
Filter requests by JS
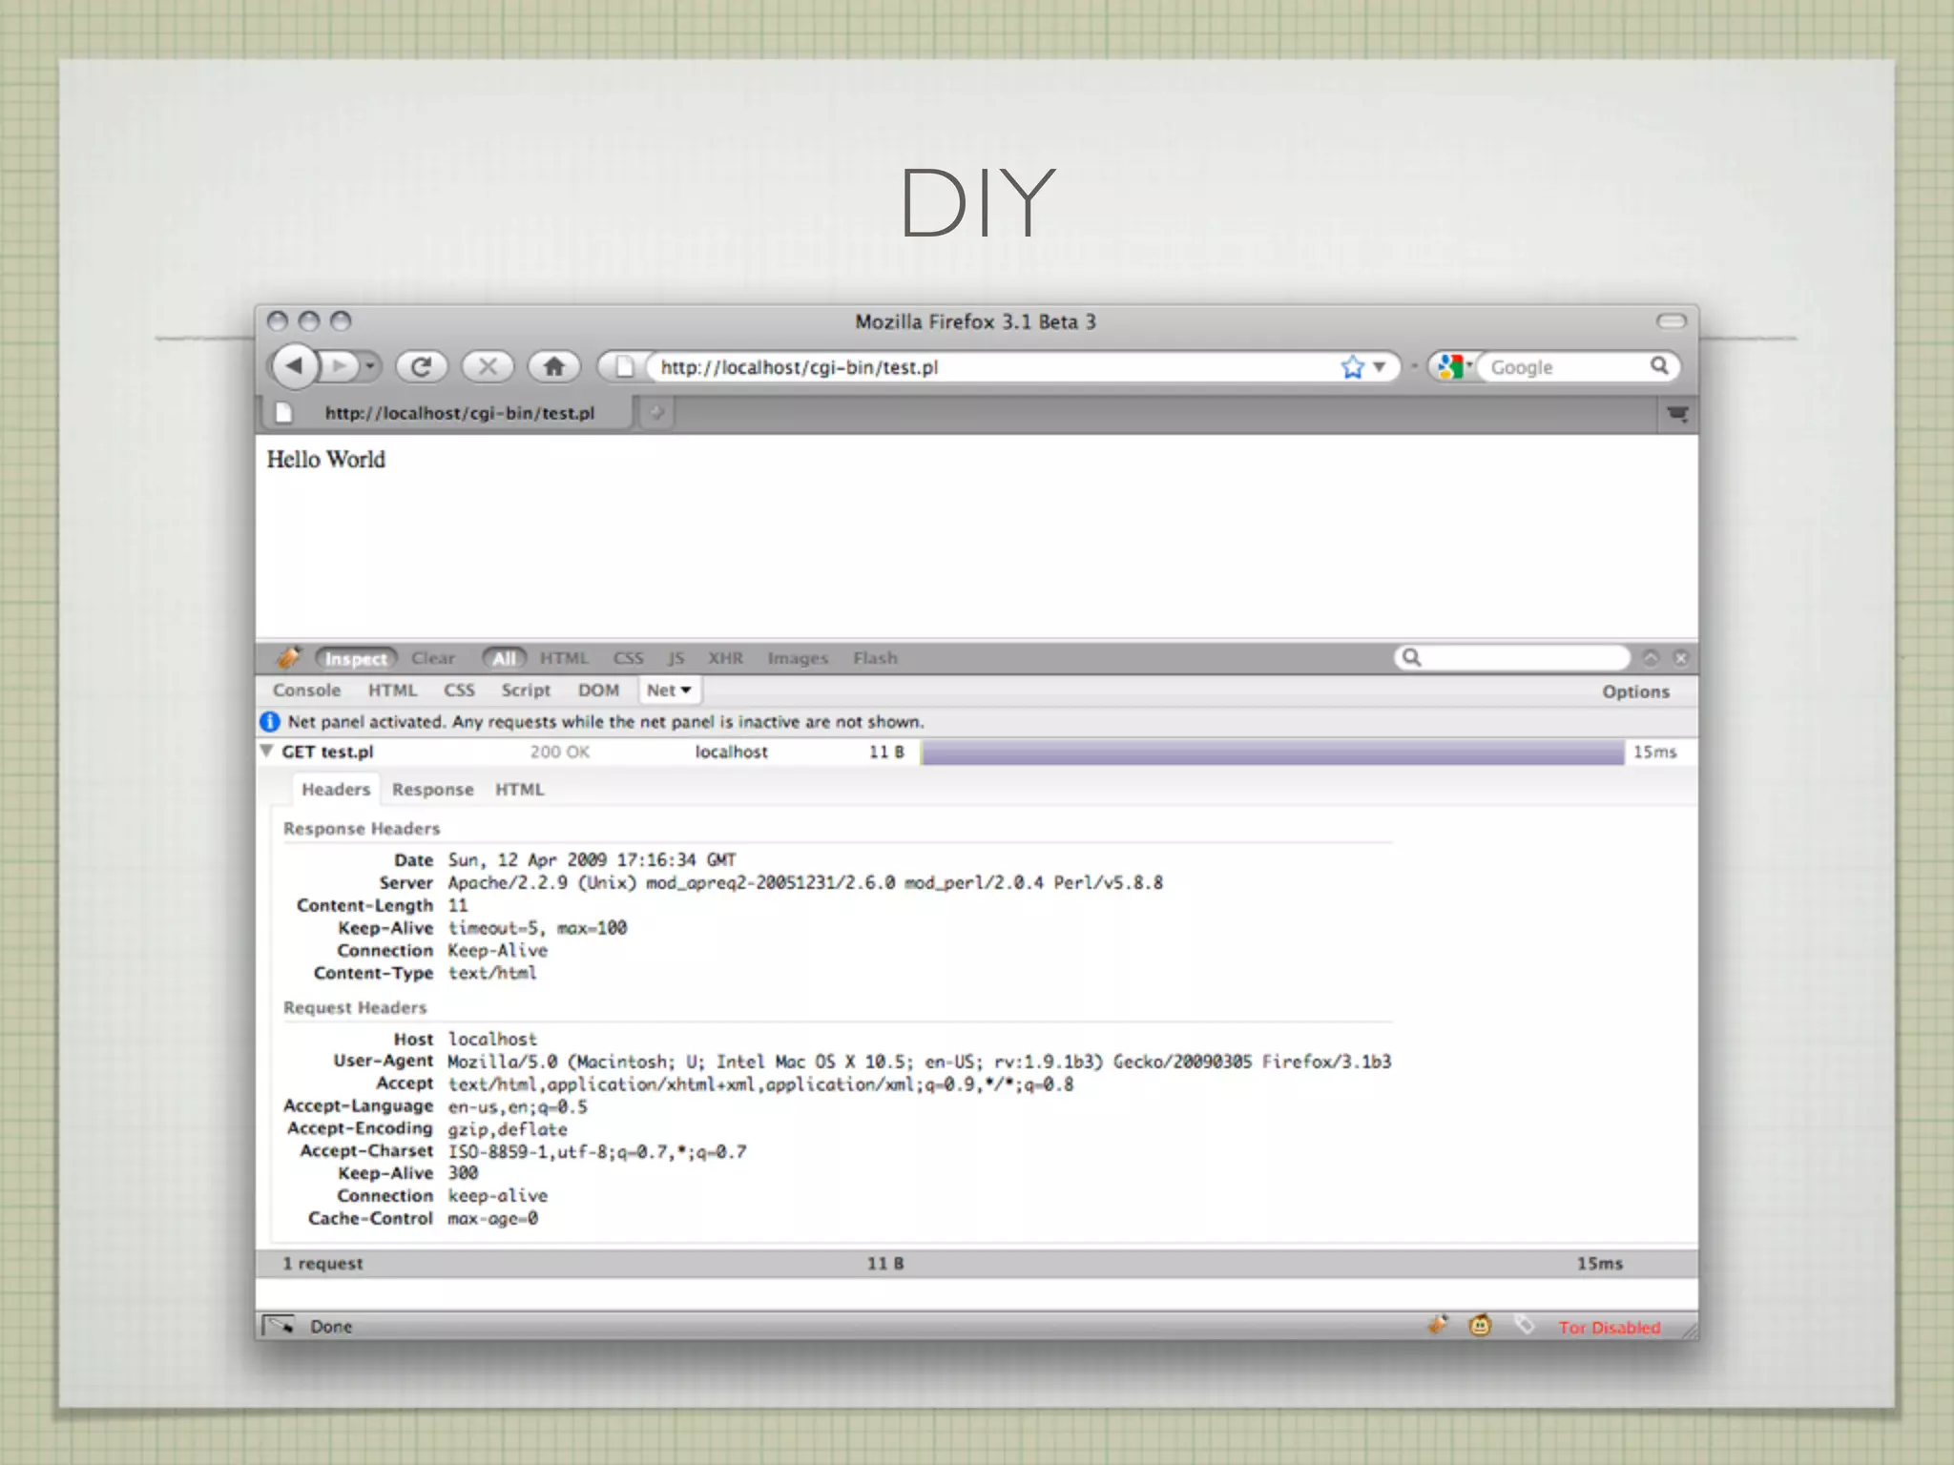(676, 658)
